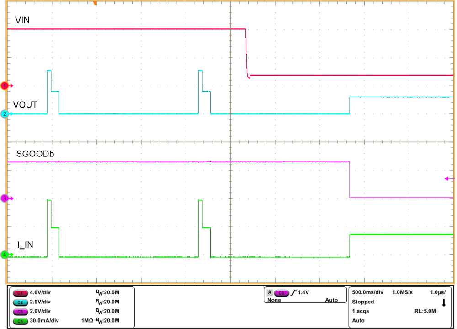
Task: Click the thermometer status icon
Action: click(444, 302)
